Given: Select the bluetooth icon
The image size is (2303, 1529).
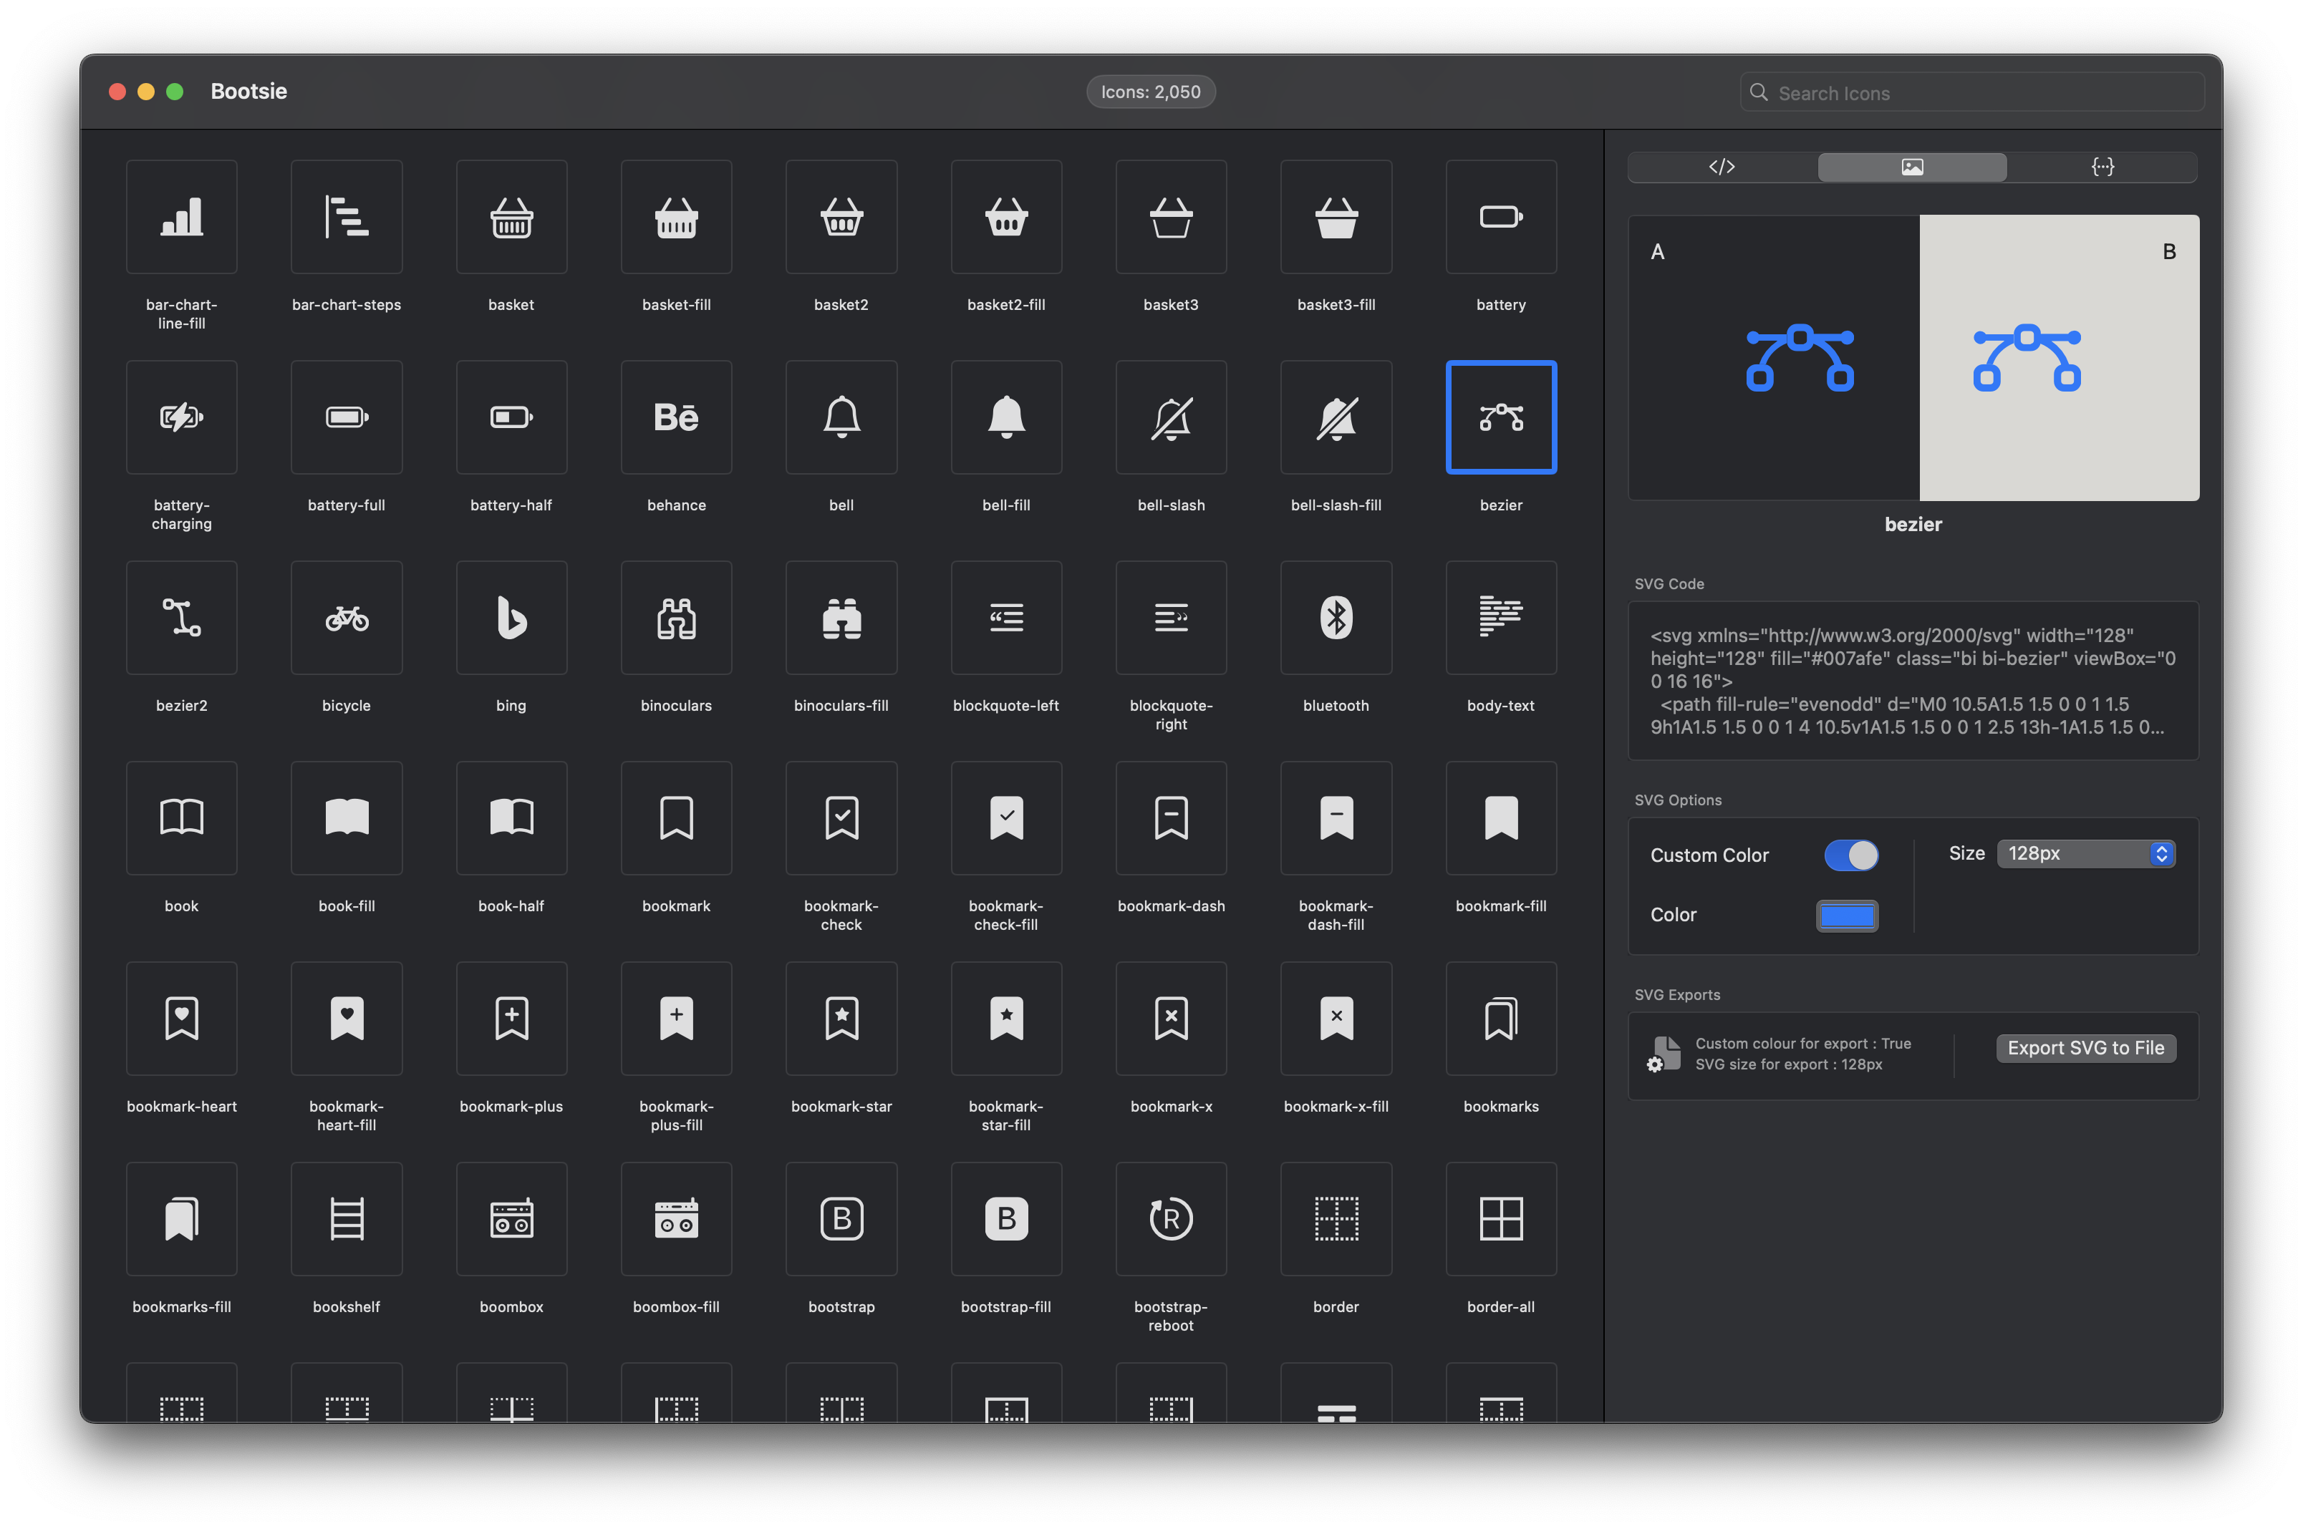Looking at the screenshot, I should pos(1336,617).
